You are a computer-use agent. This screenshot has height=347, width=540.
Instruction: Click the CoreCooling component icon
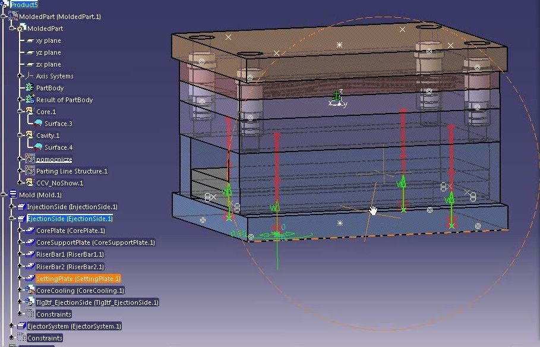point(30,291)
